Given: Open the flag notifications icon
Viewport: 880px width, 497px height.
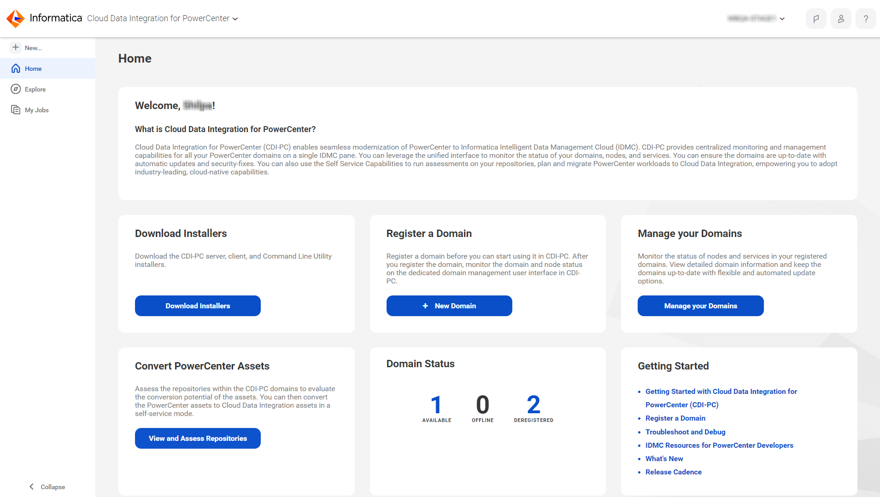Looking at the screenshot, I should coord(816,19).
